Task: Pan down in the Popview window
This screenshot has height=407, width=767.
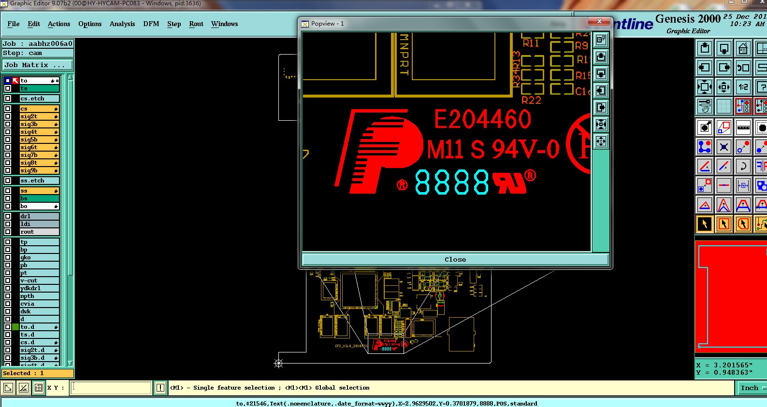Action: coord(601,74)
